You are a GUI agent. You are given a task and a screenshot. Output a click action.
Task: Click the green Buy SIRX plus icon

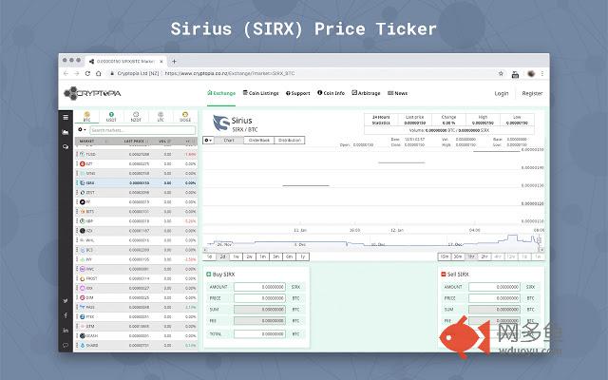(x=209, y=275)
